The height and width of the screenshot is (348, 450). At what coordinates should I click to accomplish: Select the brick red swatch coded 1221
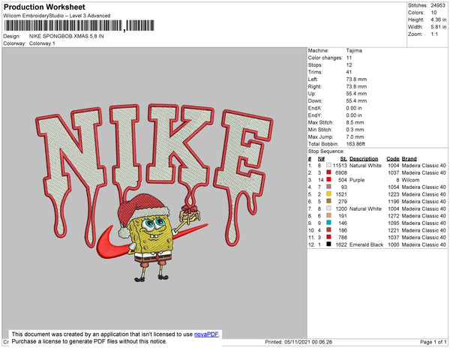click(328, 229)
